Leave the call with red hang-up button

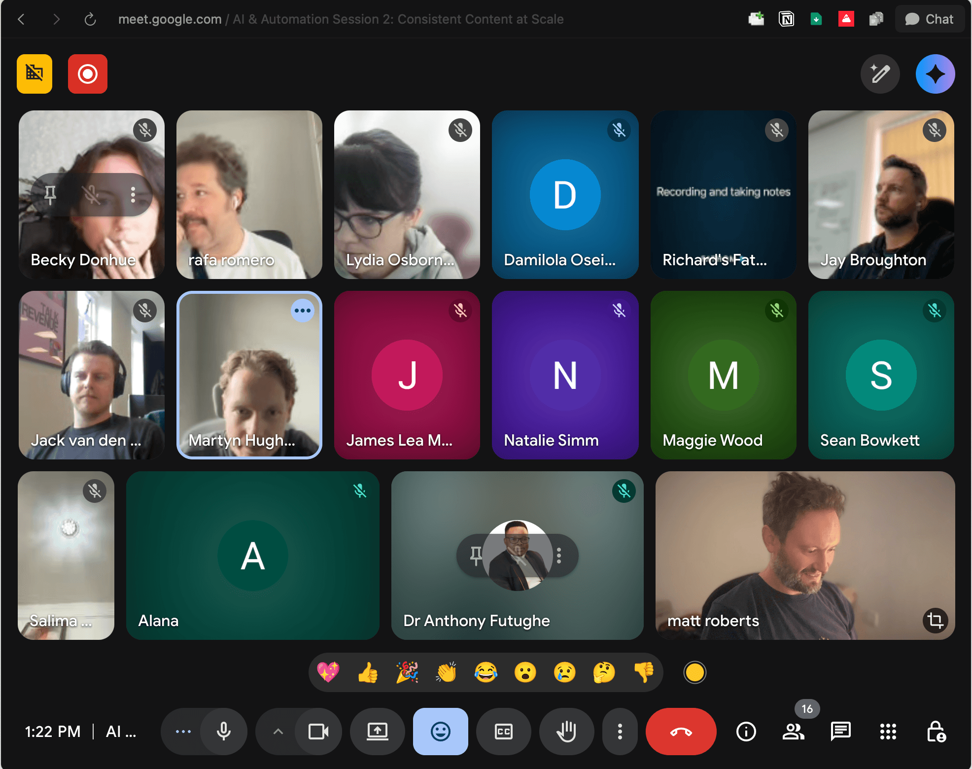tap(681, 732)
